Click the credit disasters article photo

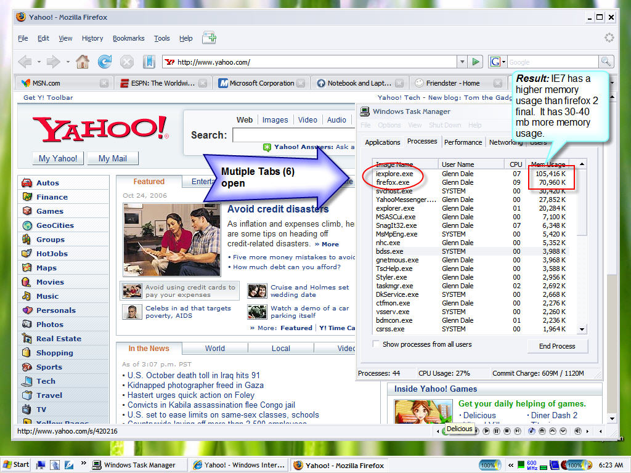172,240
